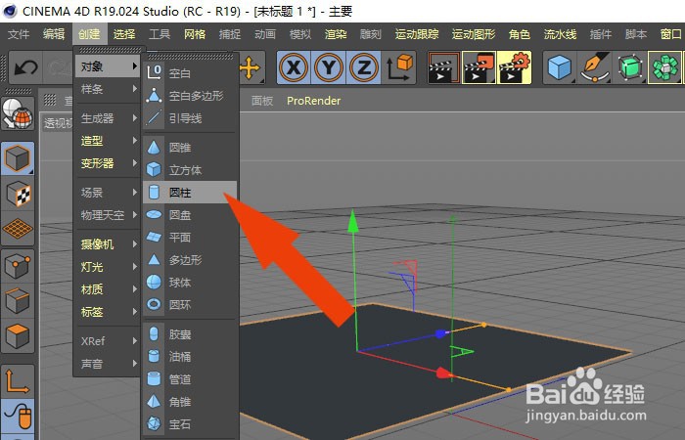Open the 渲染 menu
The height and width of the screenshot is (440, 685).
[336, 34]
